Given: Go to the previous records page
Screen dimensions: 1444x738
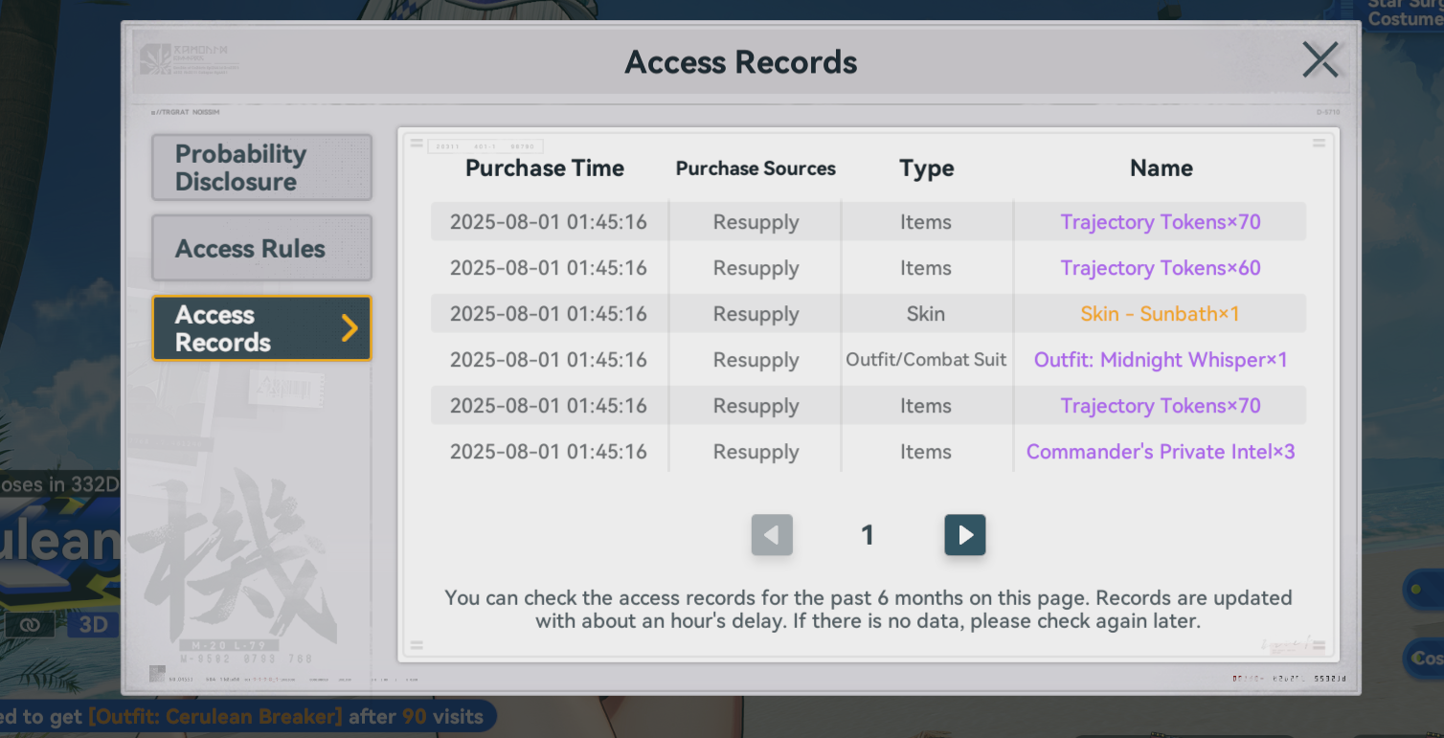Looking at the screenshot, I should (x=772, y=535).
